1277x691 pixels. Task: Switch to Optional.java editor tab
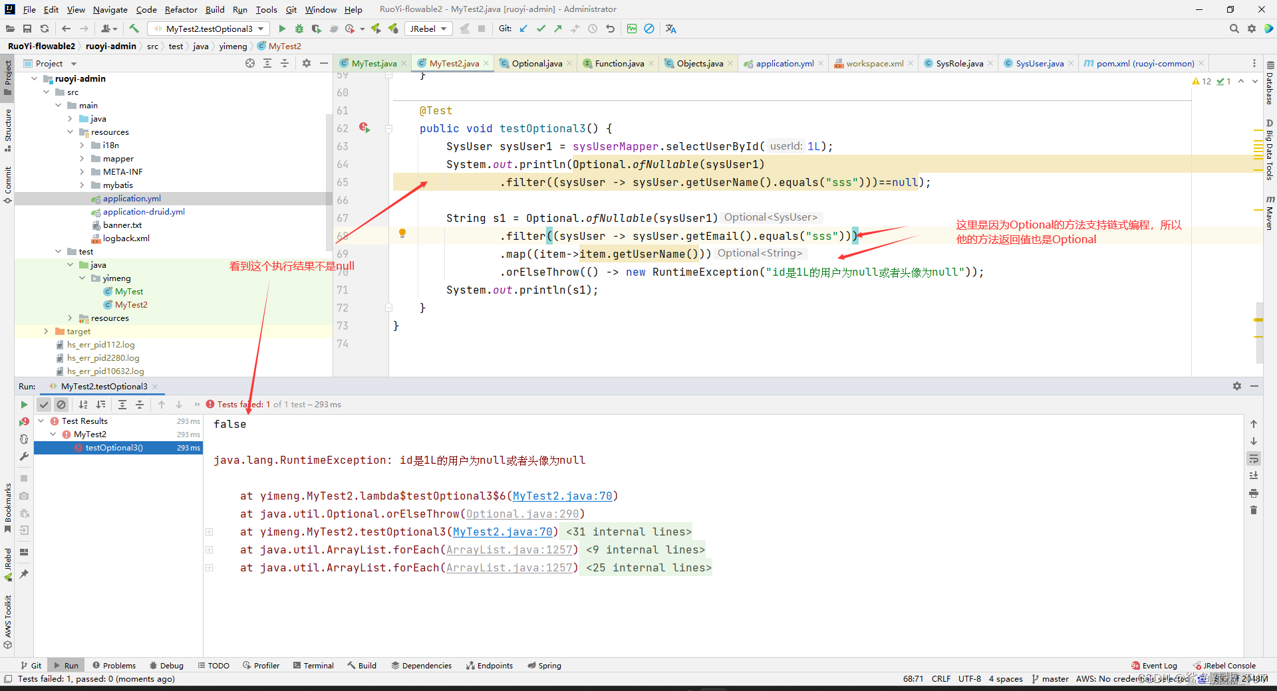pyautogui.click(x=537, y=63)
